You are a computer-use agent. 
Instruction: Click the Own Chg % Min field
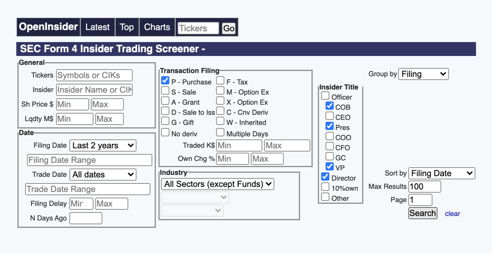click(x=232, y=159)
